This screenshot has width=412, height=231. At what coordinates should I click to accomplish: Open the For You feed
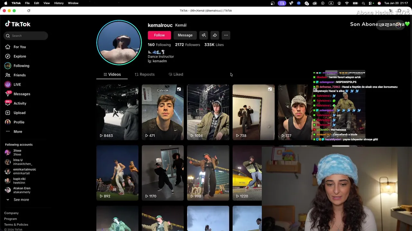tap(15, 47)
